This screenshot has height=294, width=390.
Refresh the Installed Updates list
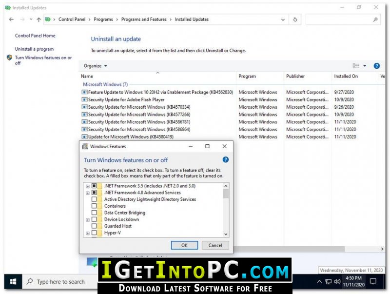(x=295, y=20)
